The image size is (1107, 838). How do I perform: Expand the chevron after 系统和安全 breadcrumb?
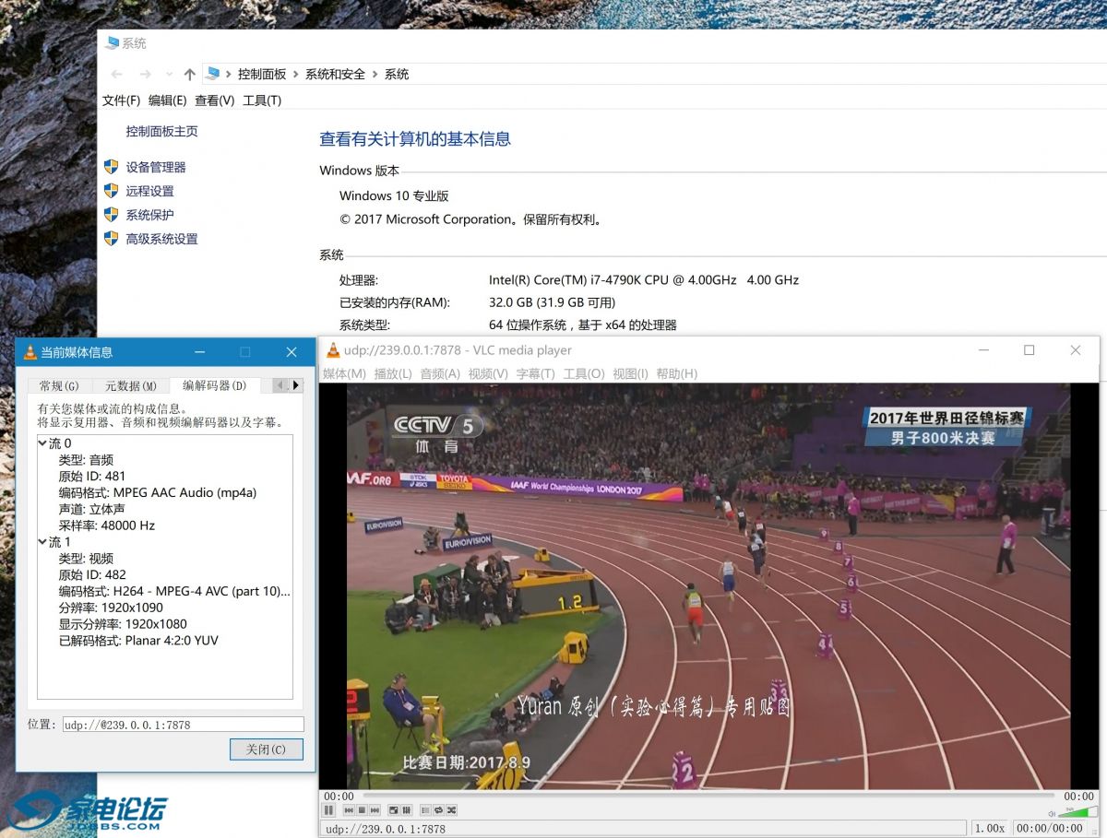375,75
